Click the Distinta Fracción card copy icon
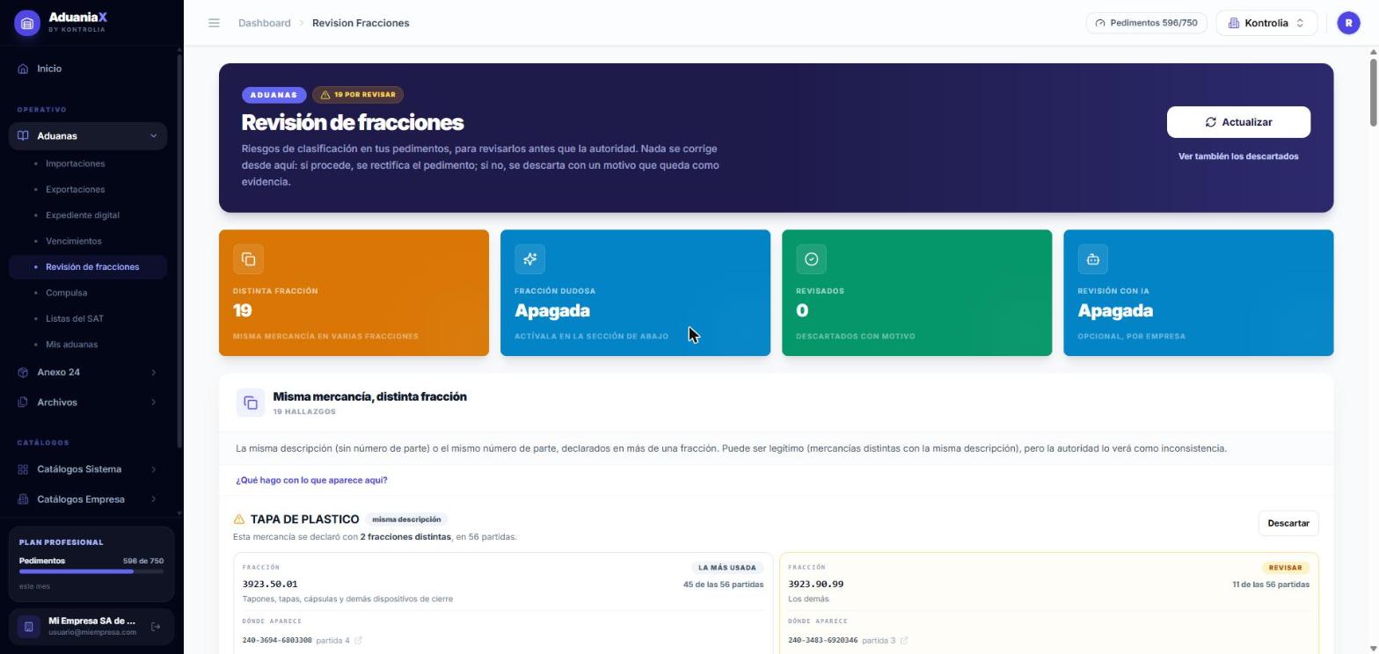Screen dimensions: 1379x654 248,259
